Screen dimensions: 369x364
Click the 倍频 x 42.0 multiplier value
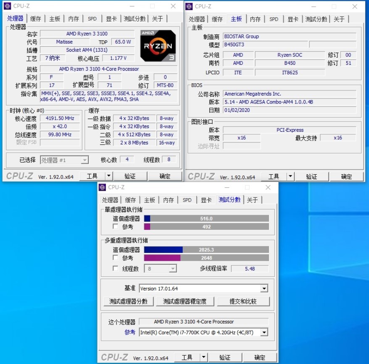[x=60, y=126]
